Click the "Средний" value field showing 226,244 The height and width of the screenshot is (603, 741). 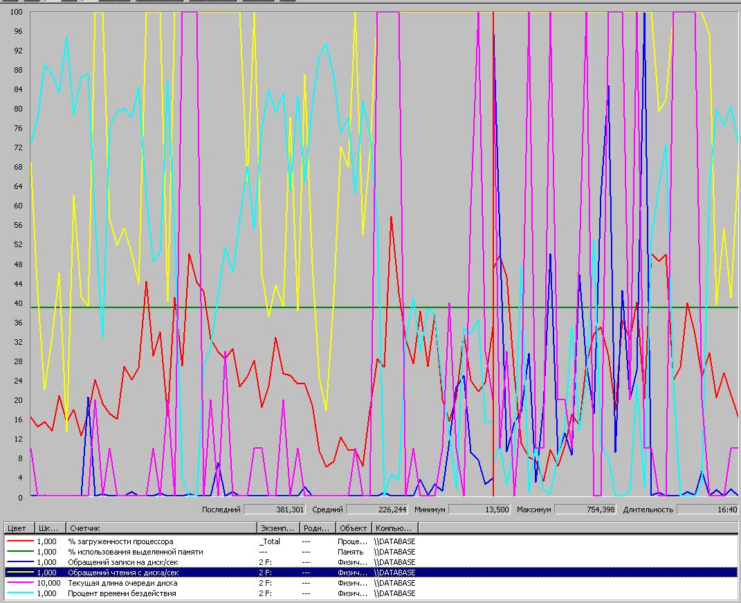(378, 510)
